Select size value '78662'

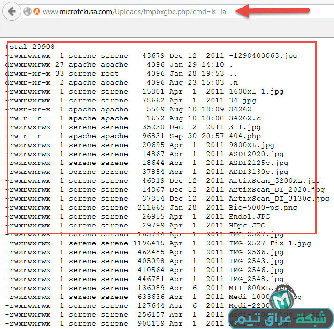[x=153, y=100]
